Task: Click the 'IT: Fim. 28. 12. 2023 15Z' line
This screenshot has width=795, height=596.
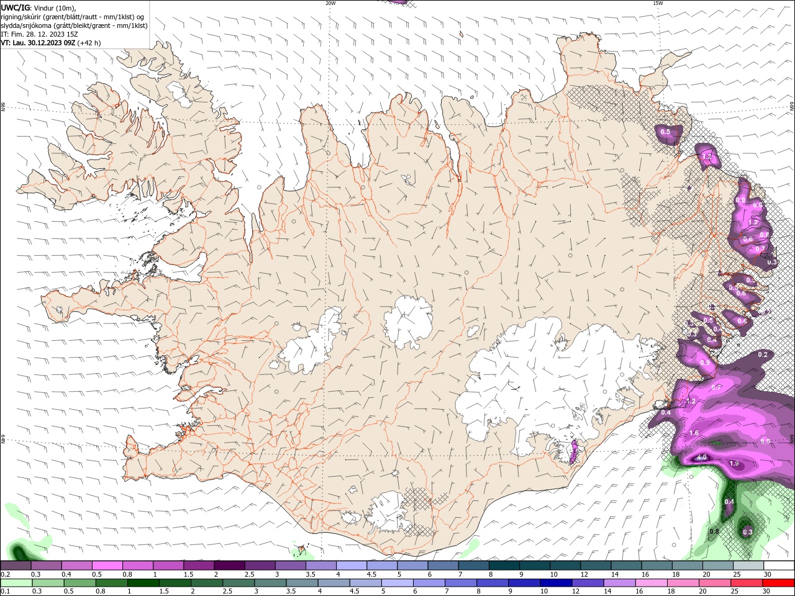Action: tap(39, 34)
